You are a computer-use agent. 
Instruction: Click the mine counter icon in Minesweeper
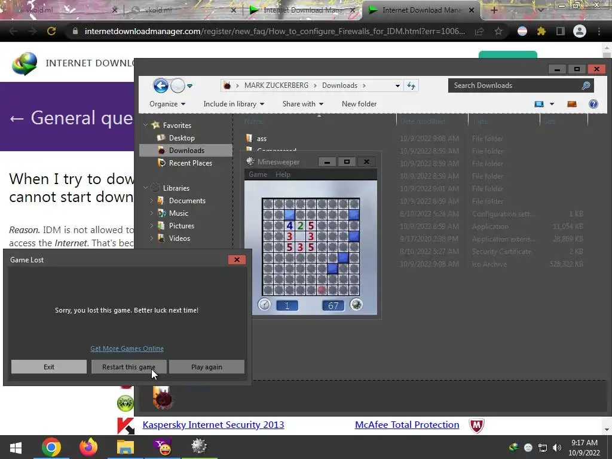[x=356, y=305]
